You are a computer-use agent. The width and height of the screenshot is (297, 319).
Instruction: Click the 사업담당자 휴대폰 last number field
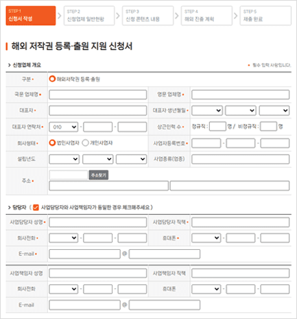click(275, 238)
